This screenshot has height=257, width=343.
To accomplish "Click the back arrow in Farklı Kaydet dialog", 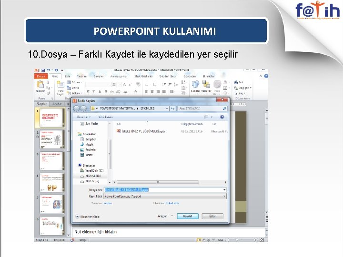I will click(76, 109).
